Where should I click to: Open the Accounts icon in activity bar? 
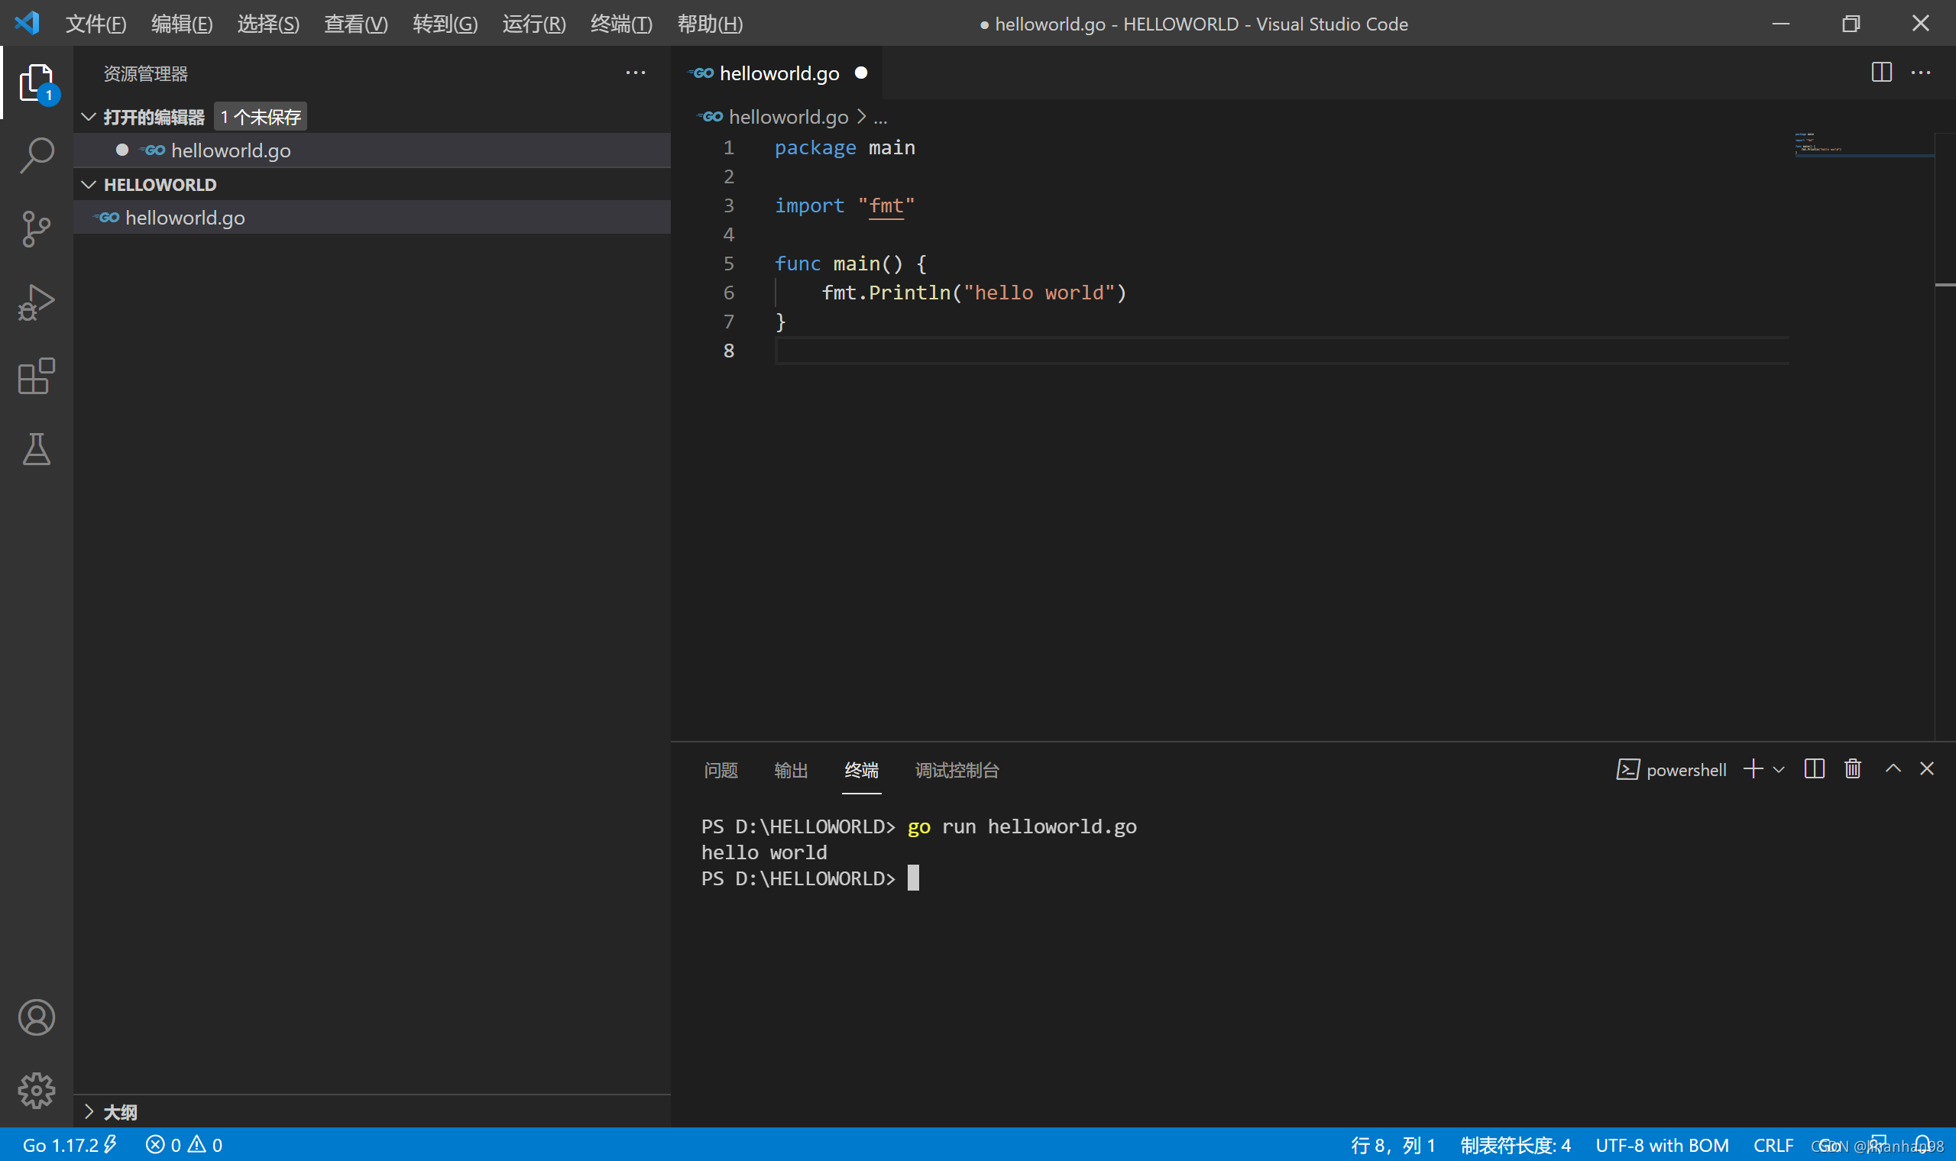click(x=36, y=1017)
